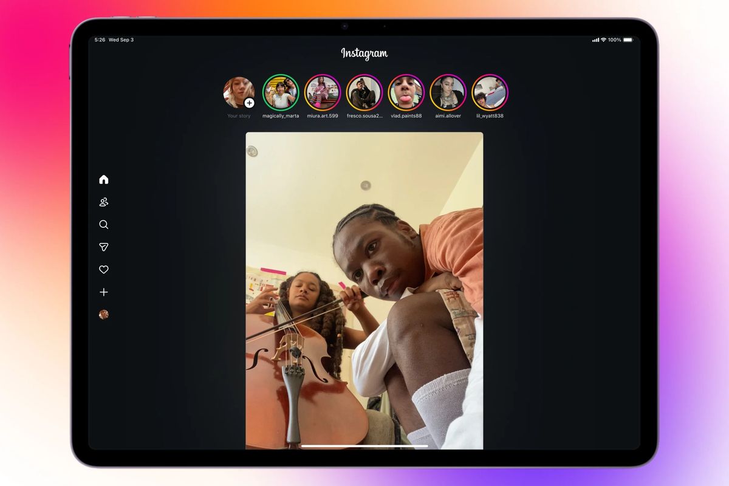This screenshot has height=486, width=729.
Task: Tap the Instagram logo at top
Action: (x=364, y=54)
